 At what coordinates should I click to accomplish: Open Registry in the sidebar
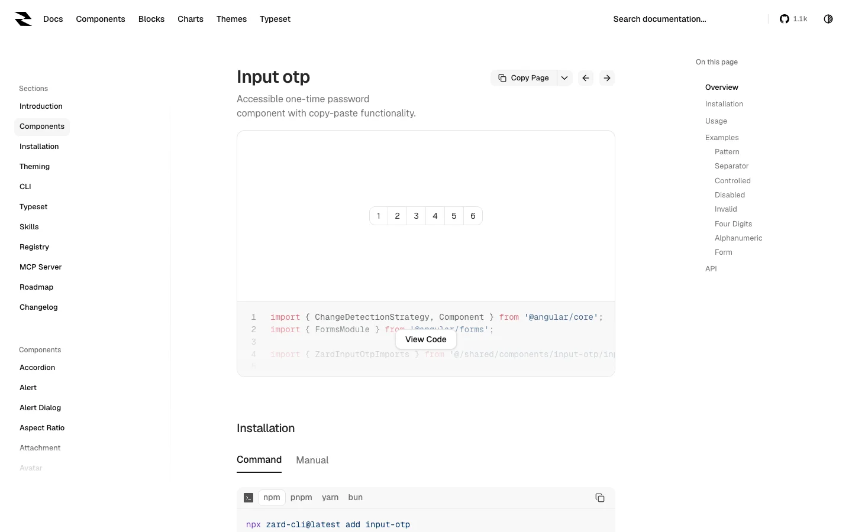tap(34, 247)
